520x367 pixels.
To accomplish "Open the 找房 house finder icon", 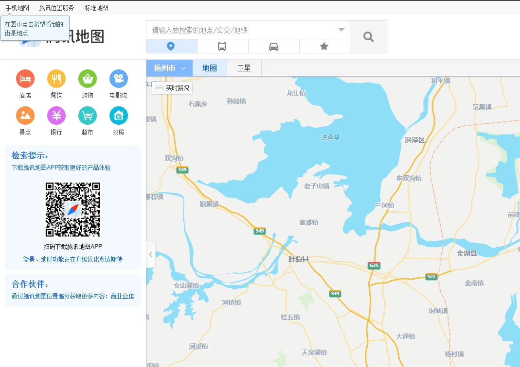I will click(x=119, y=116).
